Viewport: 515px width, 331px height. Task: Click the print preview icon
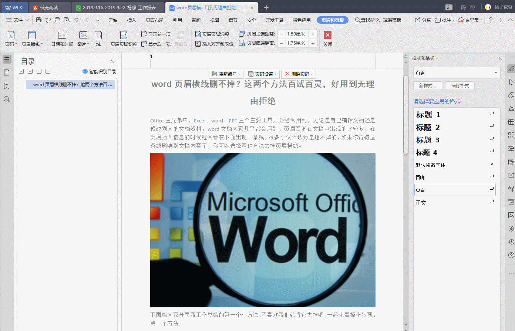[x=67, y=20]
